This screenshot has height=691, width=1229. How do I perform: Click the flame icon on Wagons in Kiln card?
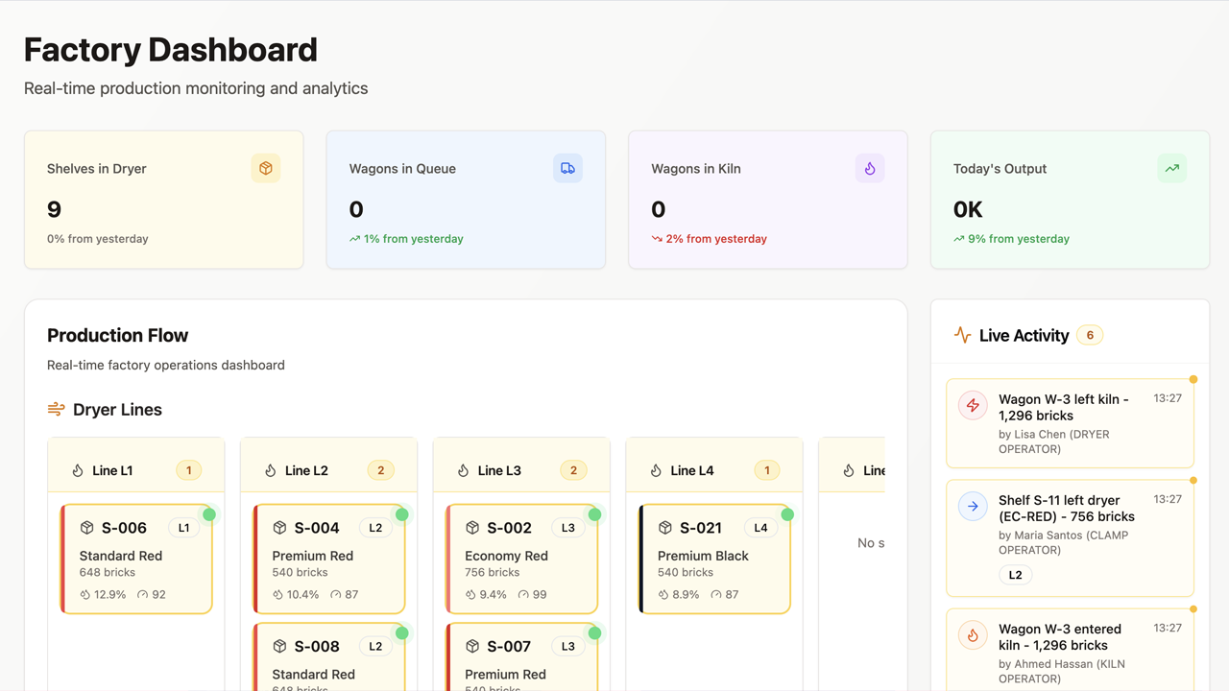coord(870,168)
